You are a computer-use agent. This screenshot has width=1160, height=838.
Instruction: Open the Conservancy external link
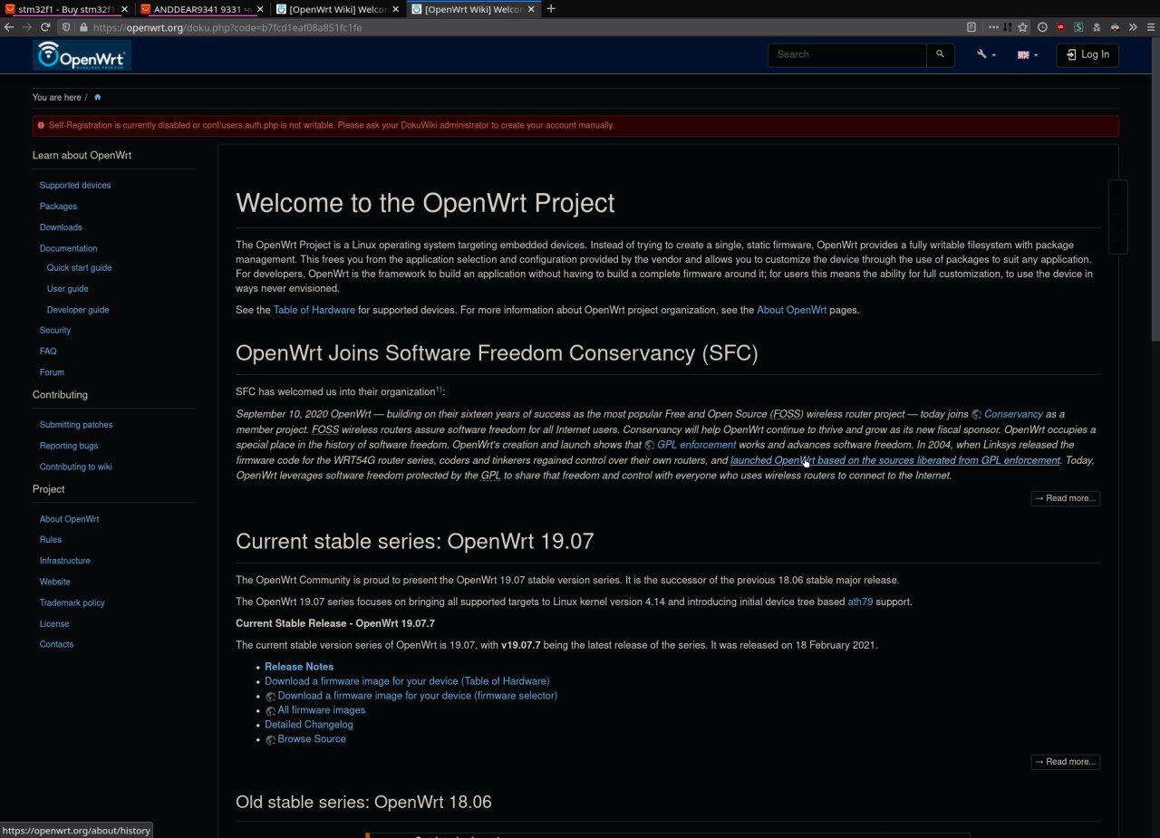pos(1007,414)
